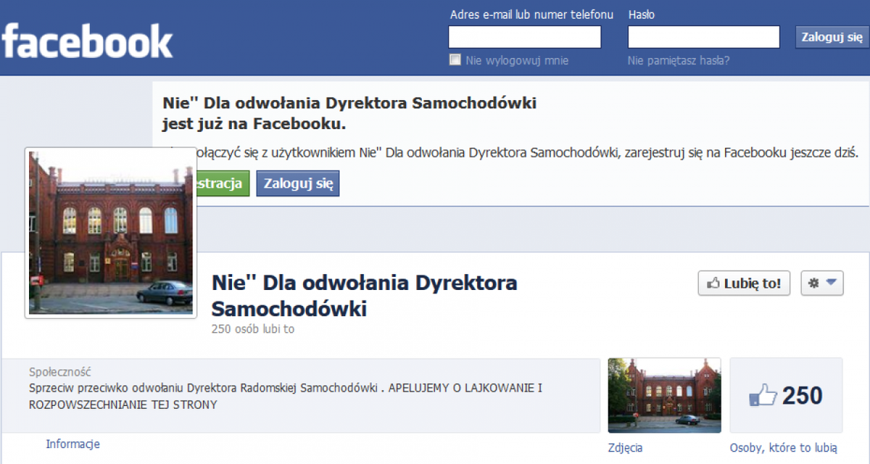Viewport: 870px width, 464px height.
Task: Enable the Nie wylogowuj mnie checkbox
Action: tap(455, 60)
